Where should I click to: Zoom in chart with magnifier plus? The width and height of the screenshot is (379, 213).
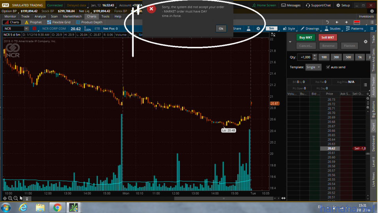tap(10, 198)
